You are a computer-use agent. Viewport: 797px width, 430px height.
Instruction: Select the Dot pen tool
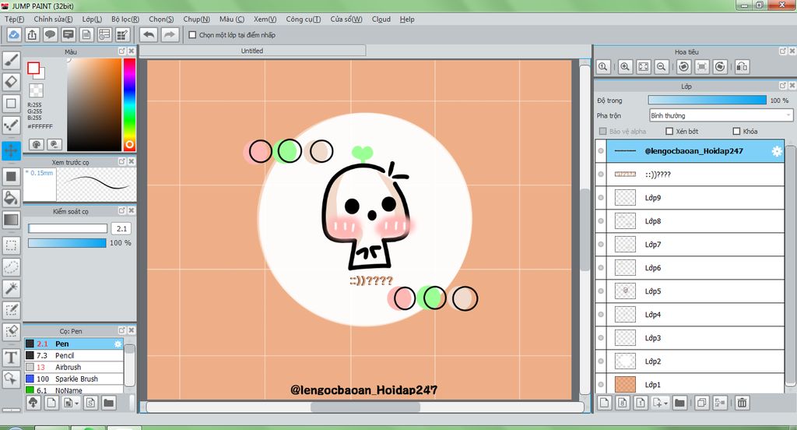[11, 125]
